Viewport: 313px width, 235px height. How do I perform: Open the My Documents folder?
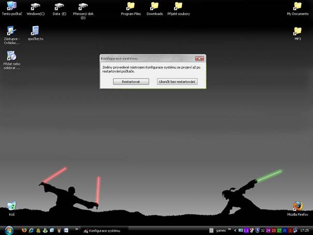coord(297,9)
